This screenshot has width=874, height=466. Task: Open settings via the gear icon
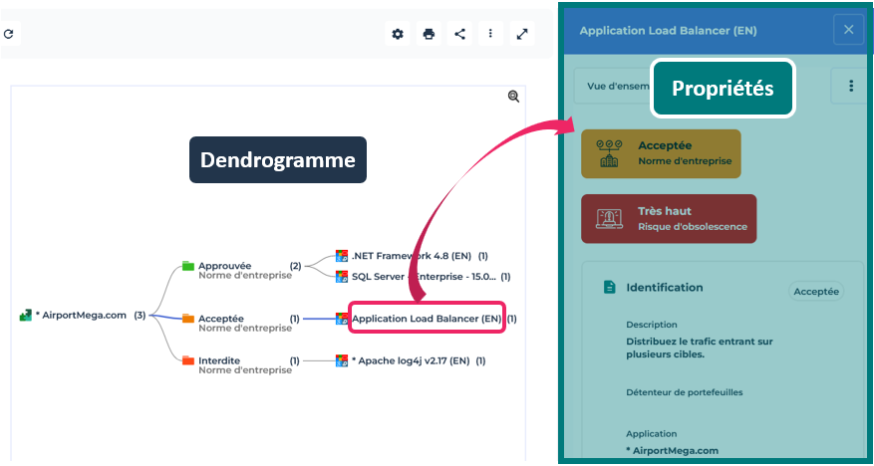click(398, 34)
